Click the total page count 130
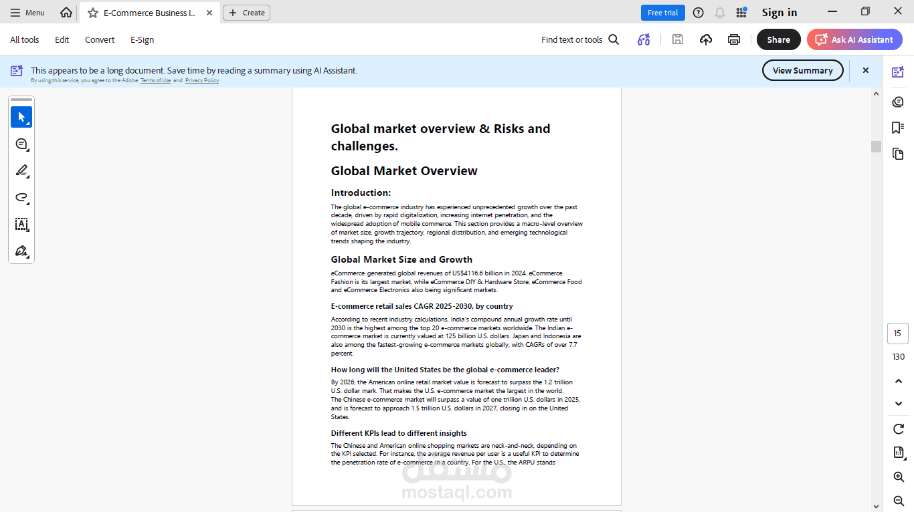The height and width of the screenshot is (512, 914). 899,356
